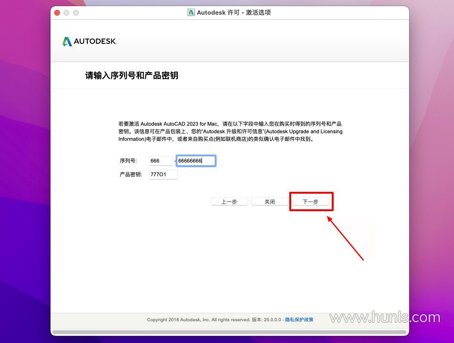Click the Copyright 2018 Autodesk footer text
The image size is (454, 343).
(x=214, y=319)
